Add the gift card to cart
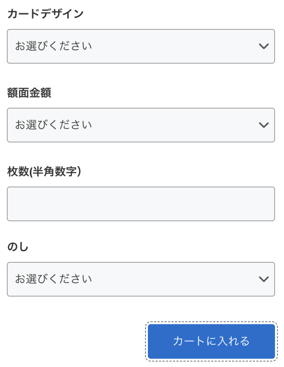The height and width of the screenshot is (367, 284). [211, 341]
